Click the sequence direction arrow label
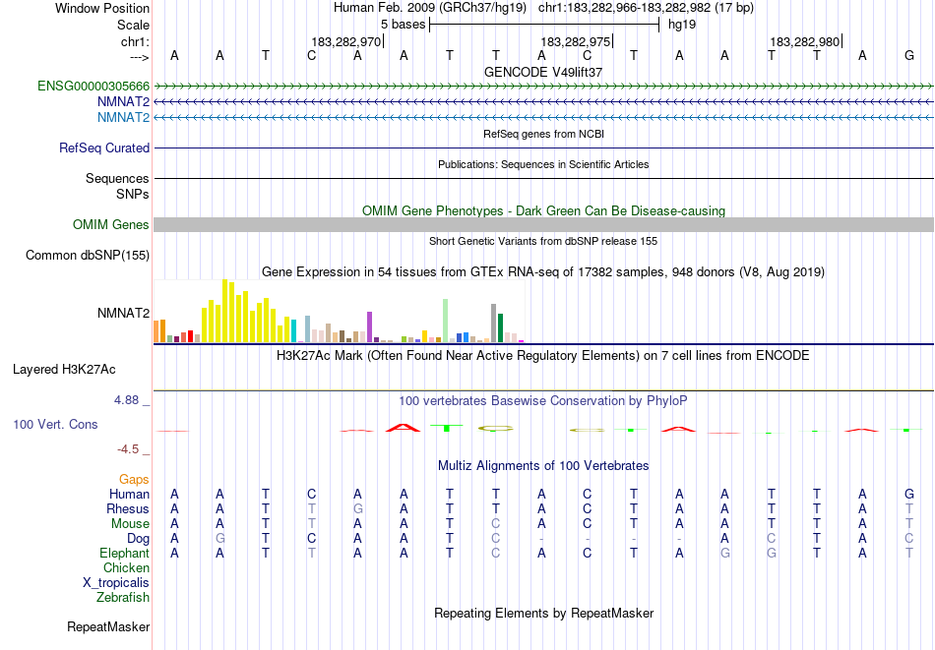The height and width of the screenshot is (650, 935). 140,57
